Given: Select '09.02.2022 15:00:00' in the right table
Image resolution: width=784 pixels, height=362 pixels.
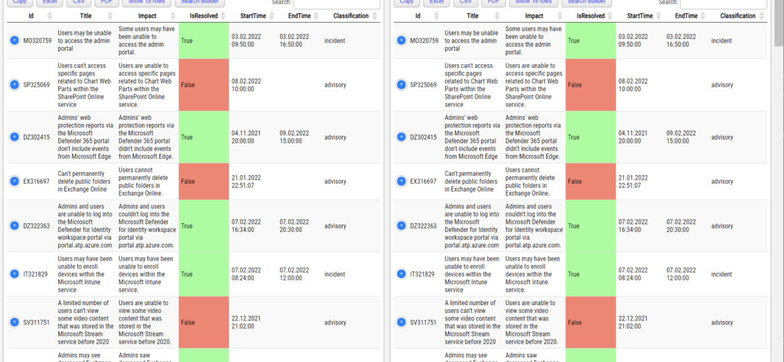Looking at the screenshot, I should [681, 137].
